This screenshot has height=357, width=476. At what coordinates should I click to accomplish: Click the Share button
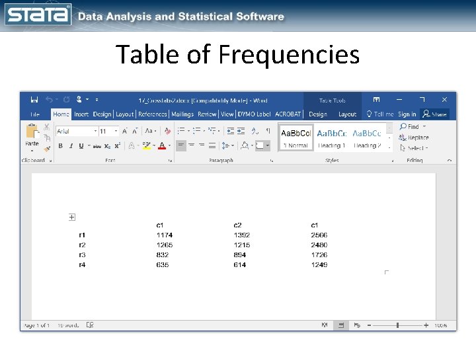click(435, 114)
